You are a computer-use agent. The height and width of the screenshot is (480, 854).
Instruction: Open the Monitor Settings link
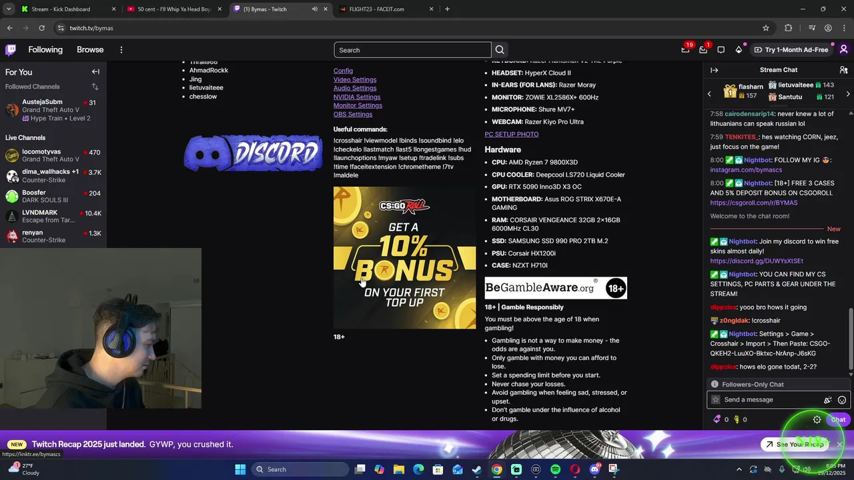tap(358, 105)
